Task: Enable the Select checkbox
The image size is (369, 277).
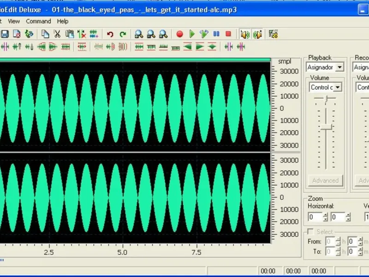Action: pos(311,231)
